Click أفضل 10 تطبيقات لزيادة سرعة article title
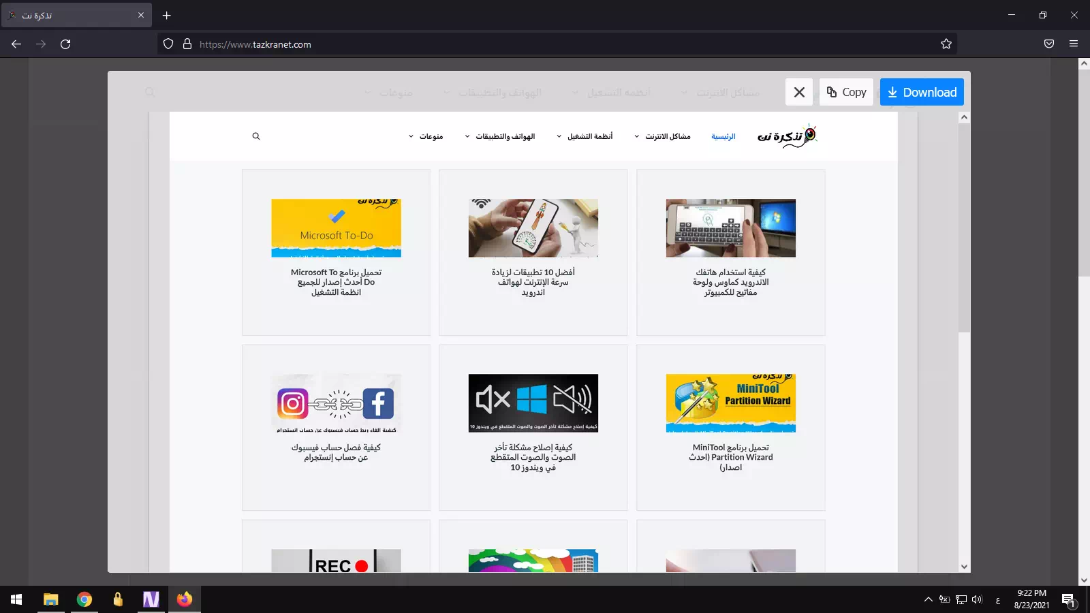 533,282
